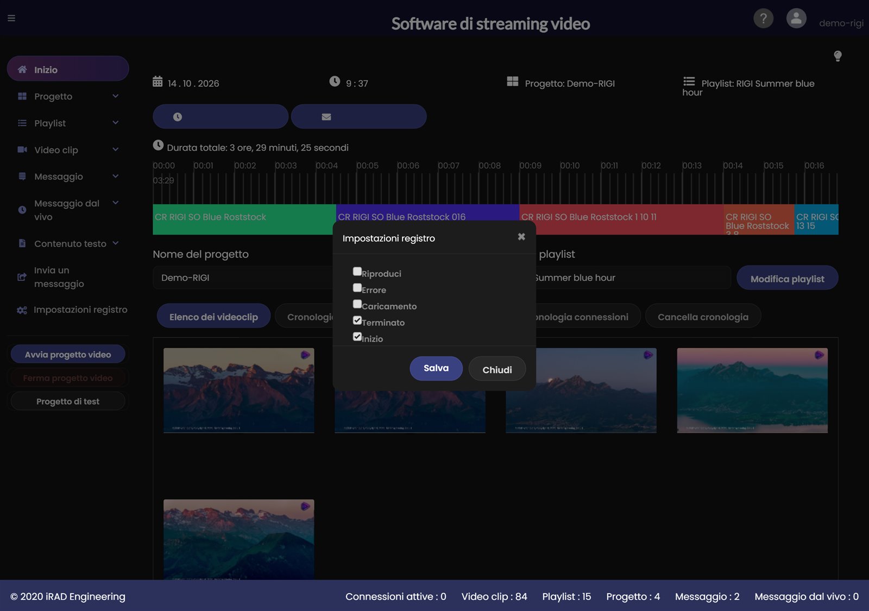Expand the Playlist sidebar chevron
Image resolution: width=869 pixels, height=611 pixels.
tap(116, 123)
